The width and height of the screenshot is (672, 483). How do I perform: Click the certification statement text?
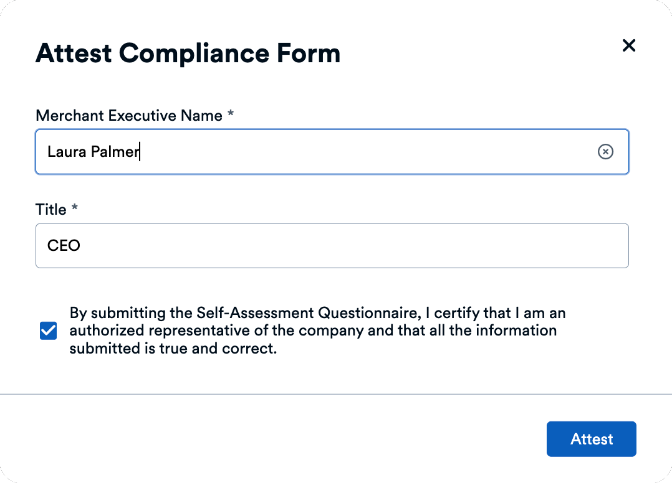click(x=317, y=331)
